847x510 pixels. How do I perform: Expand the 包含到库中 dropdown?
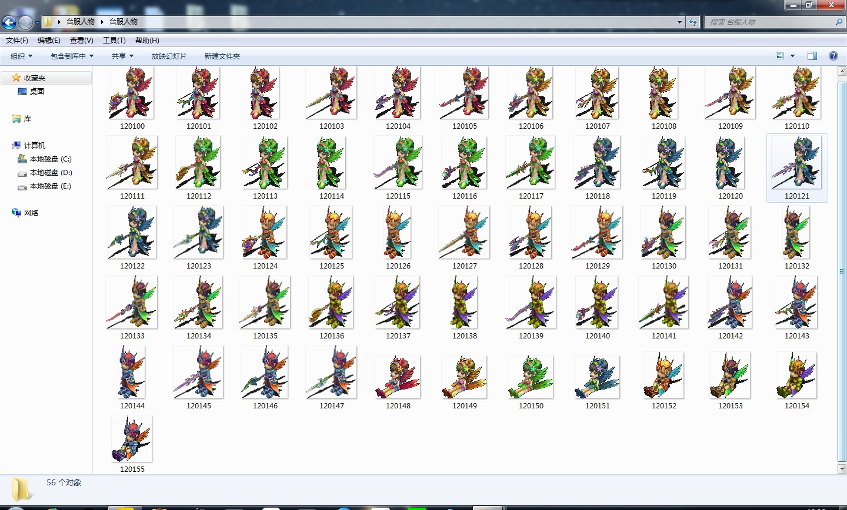pos(72,56)
